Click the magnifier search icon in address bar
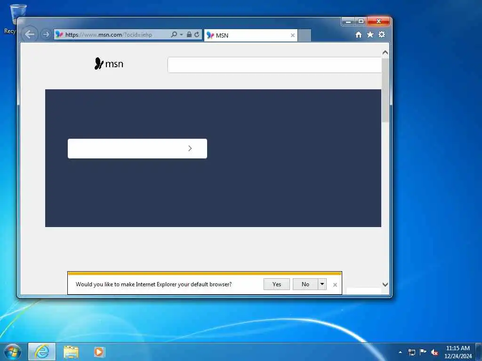This screenshot has width=482, height=361. tap(174, 35)
